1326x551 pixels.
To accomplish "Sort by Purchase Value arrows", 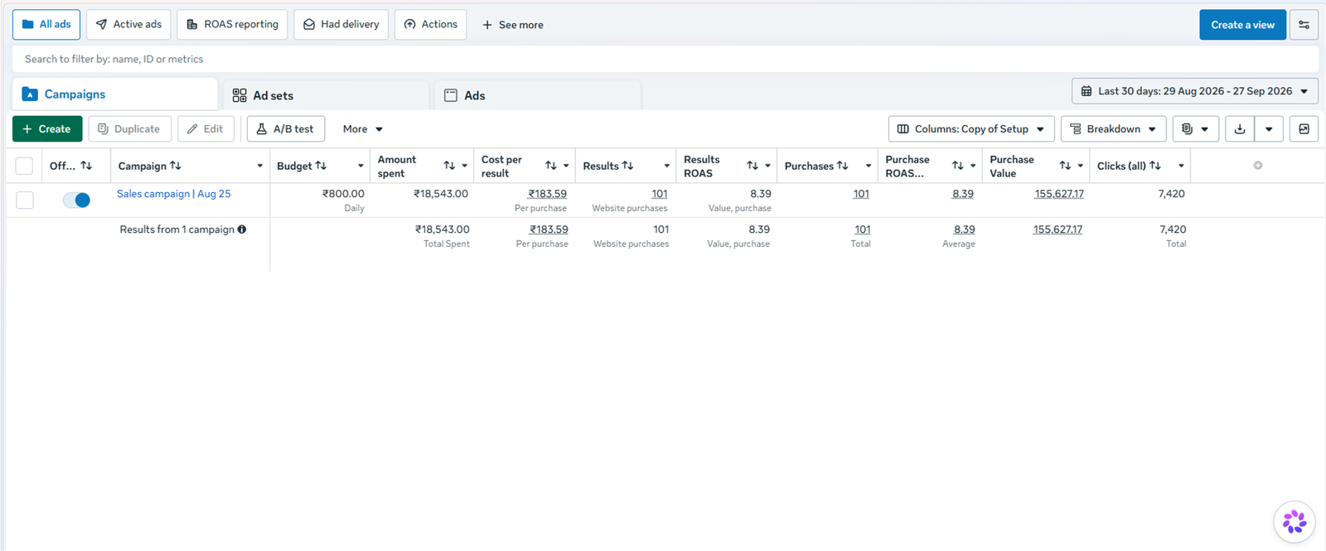I will click(1065, 166).
